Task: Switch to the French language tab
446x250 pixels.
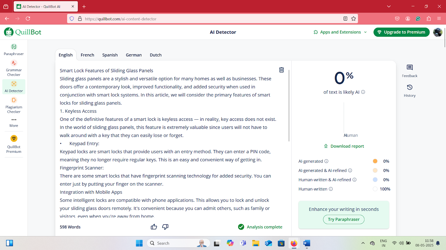Action: coord(88,55)
